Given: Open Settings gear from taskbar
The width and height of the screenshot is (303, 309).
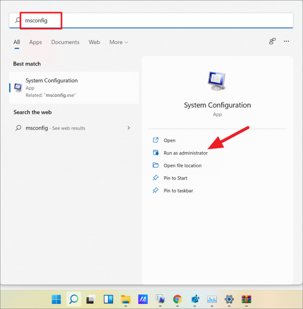Looking at the screenshot, I should click(x=229, y=299).
